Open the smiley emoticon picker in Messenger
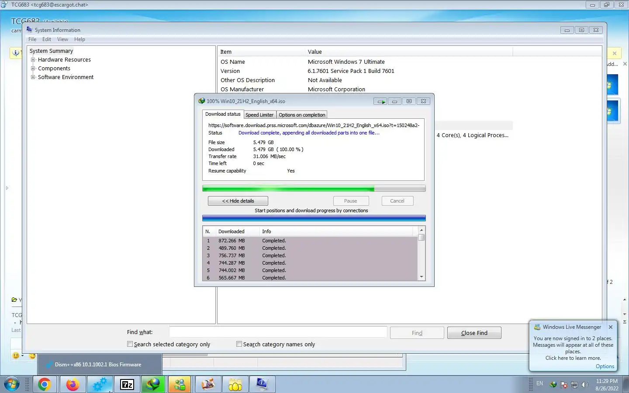Image resolution: width=629 pixels, height=393 pixels. (16, 355)
